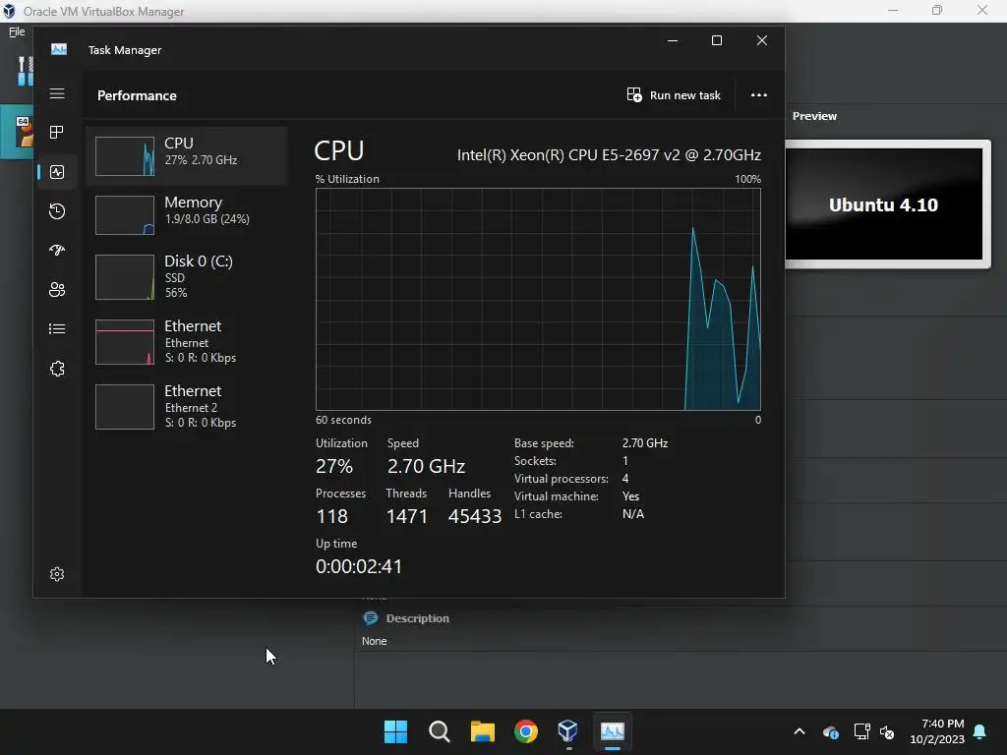Open File Explorer from the taskbar

click(482, 731)
